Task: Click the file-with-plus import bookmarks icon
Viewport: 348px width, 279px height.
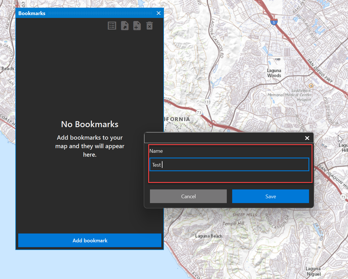Action: 137,26
